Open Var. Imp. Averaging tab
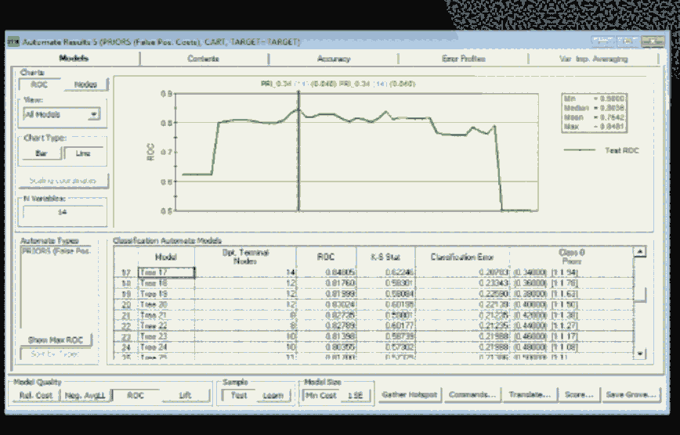Viewport: 680px width, 435px height. pos(594,59)
